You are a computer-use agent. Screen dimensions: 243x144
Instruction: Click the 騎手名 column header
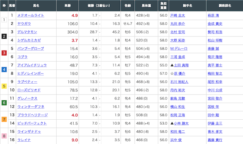188,6
